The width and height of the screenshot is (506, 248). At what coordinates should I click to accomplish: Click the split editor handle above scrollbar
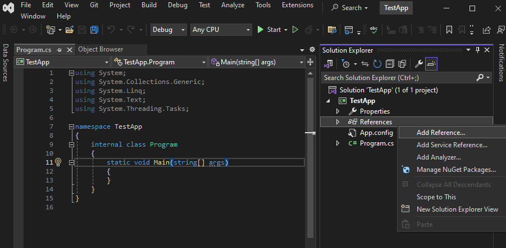click(311, 62)
